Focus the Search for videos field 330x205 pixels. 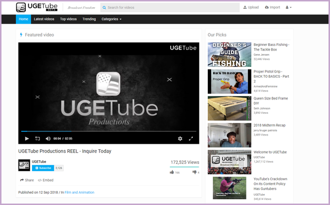point(170,8)
